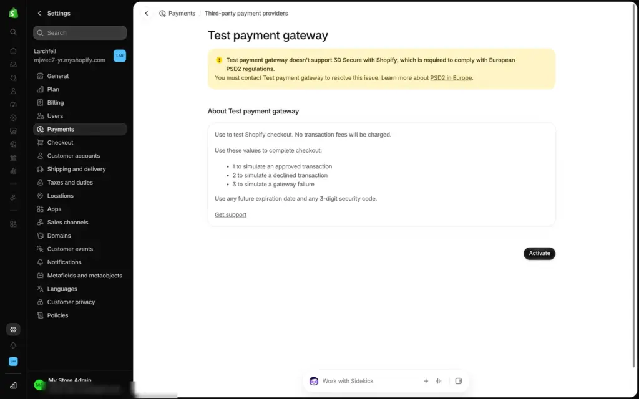Click the 'About Test payment gateway' heading
Image resolution: width=639 pixels, height=399 pixels.
point(253,111)
